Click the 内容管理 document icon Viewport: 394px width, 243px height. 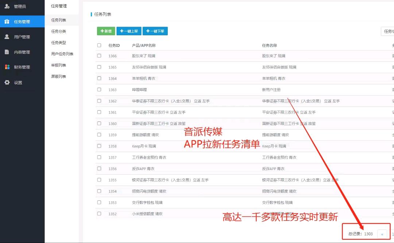click(x=7, y=52)
